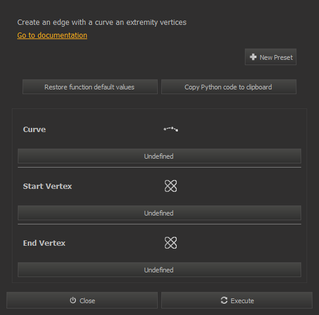Screen dimensions: 319x315
Task: Close the function dialog
Action: click(82, 300)
